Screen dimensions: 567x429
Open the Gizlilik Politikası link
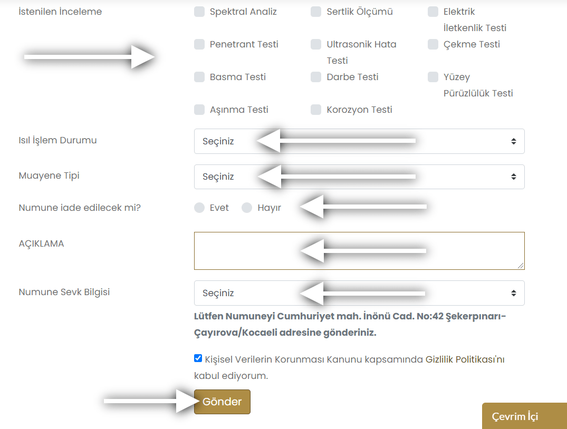tap(465, 360)
